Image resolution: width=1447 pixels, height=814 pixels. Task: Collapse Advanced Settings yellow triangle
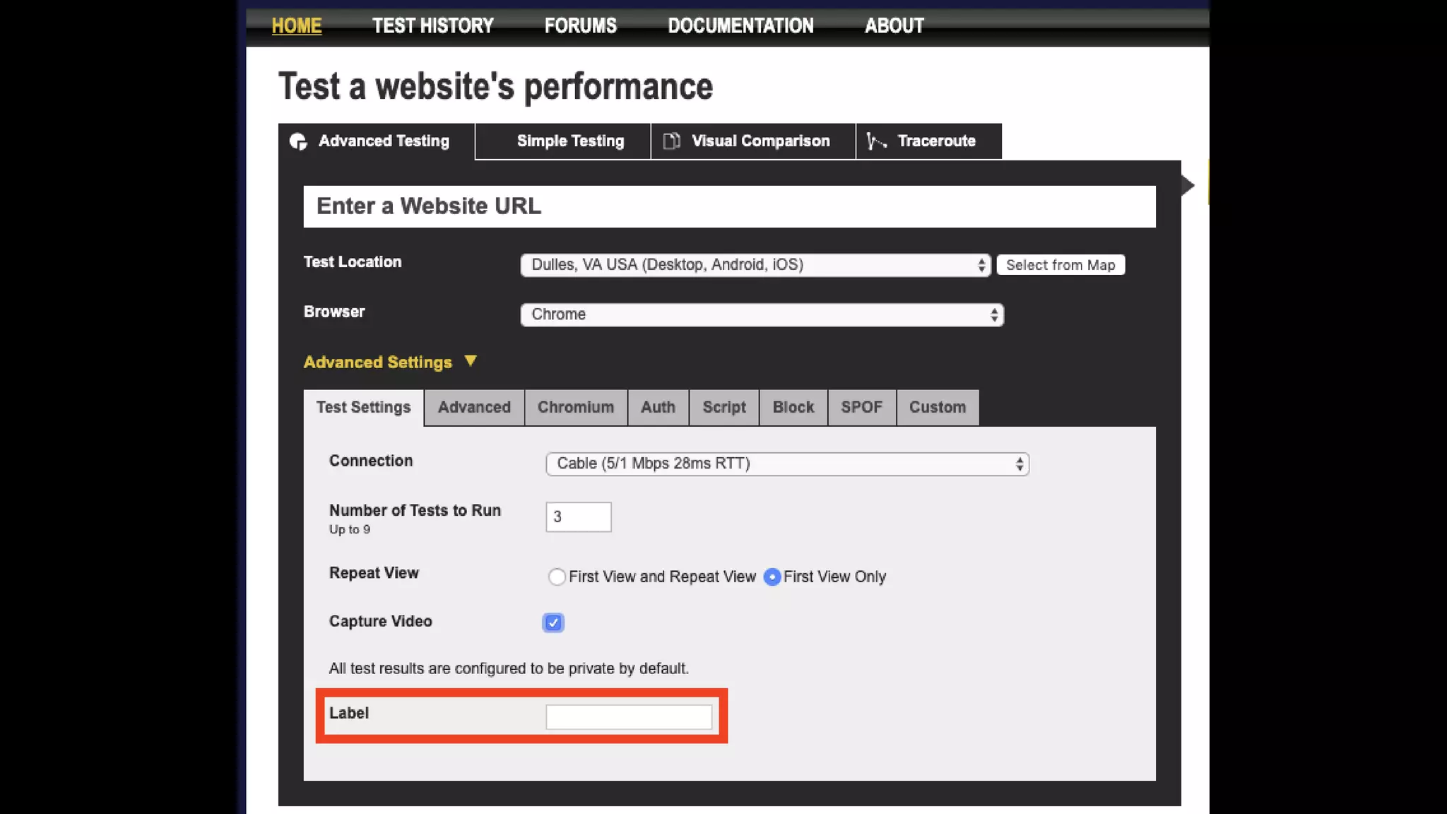471,361
